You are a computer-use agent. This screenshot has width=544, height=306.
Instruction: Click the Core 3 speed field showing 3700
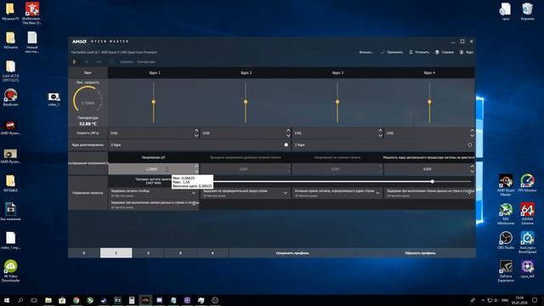click(335, 133)
